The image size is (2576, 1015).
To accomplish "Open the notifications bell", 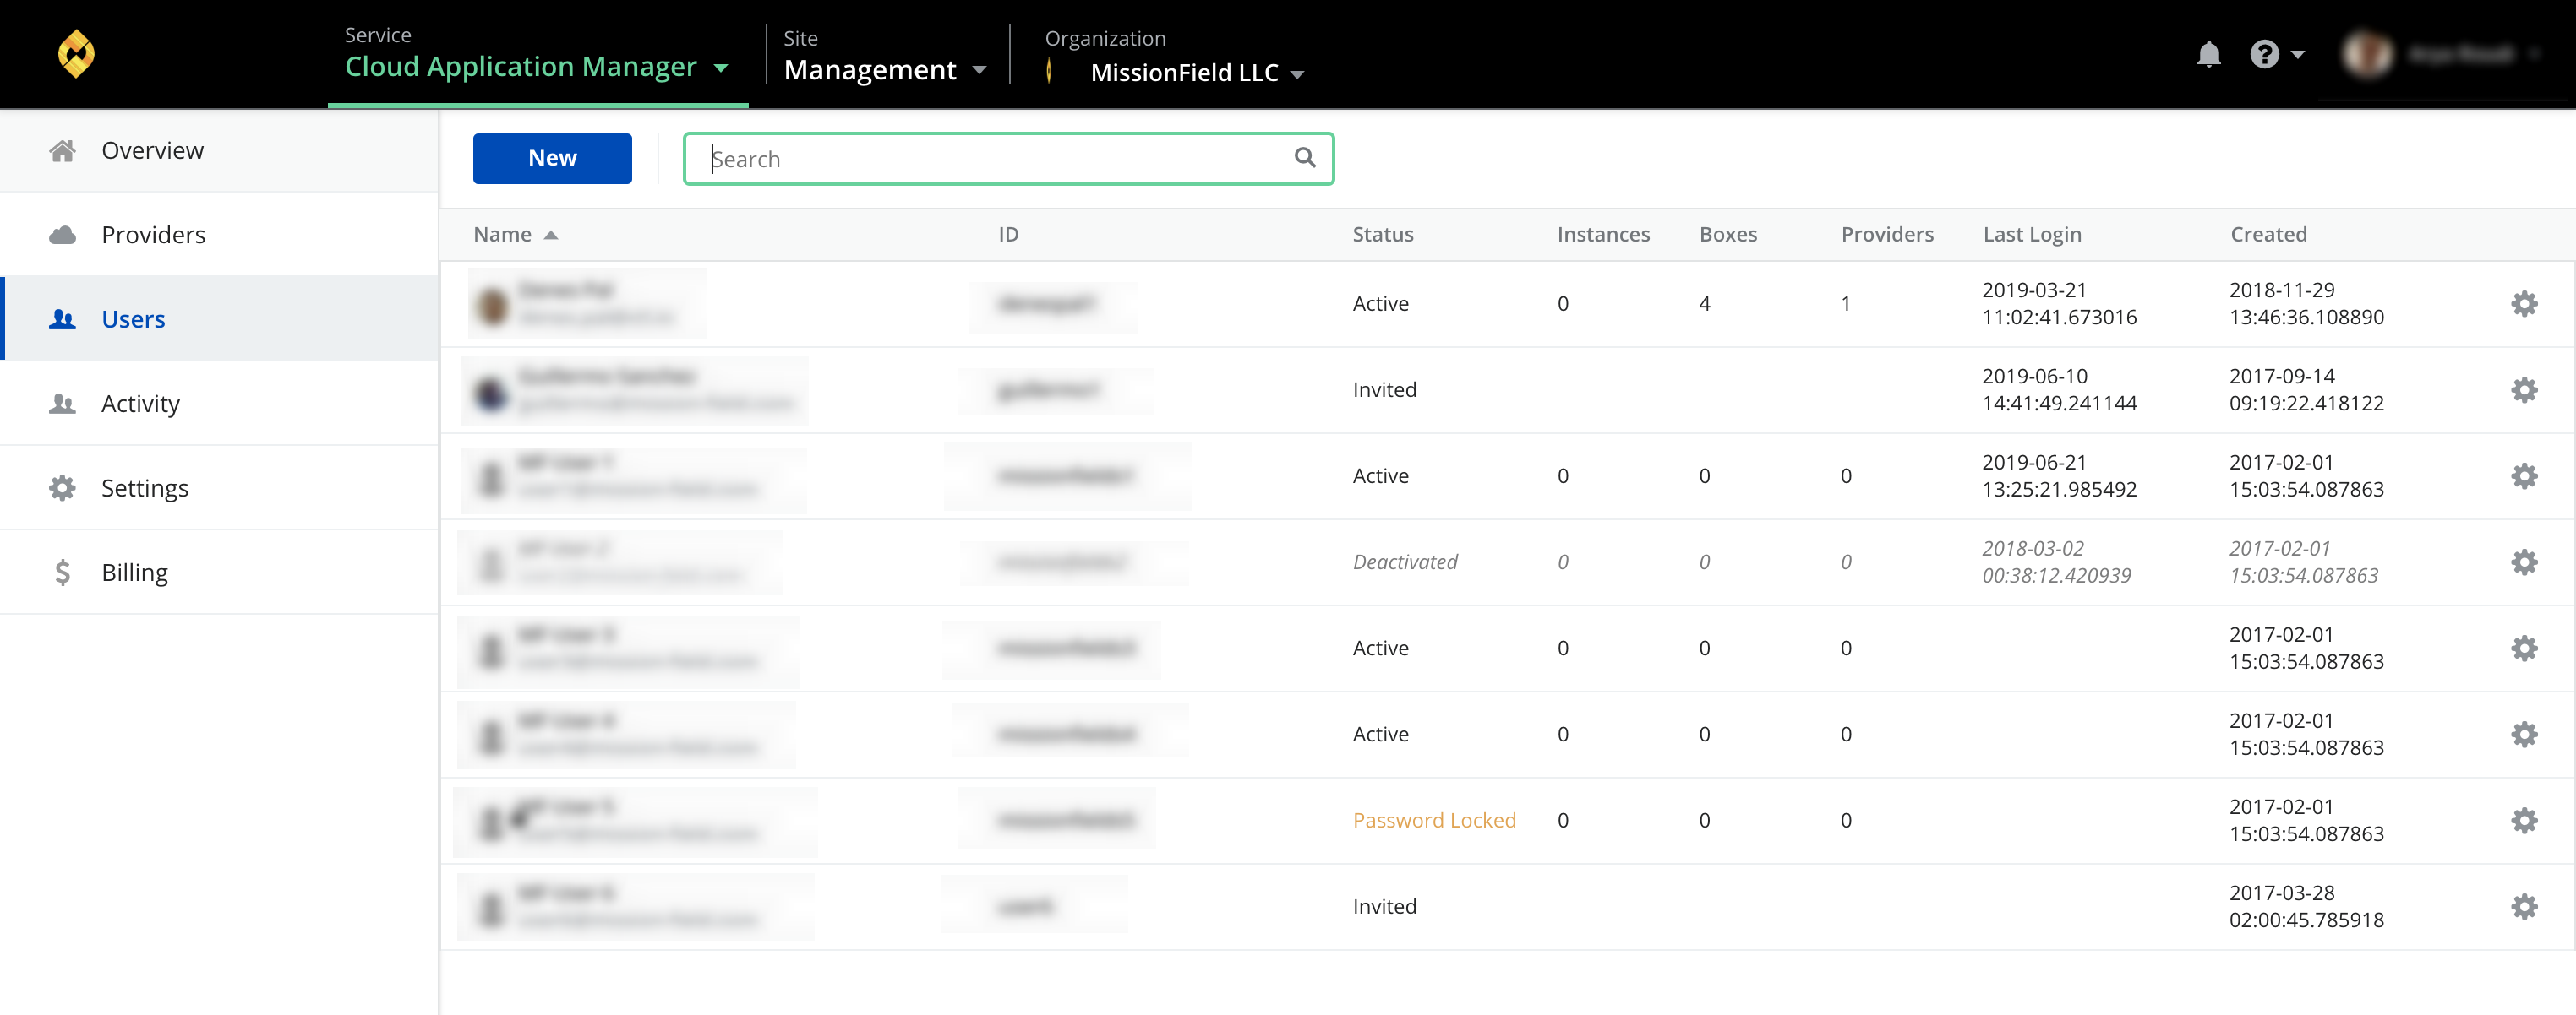I will tap(2208, 54).
